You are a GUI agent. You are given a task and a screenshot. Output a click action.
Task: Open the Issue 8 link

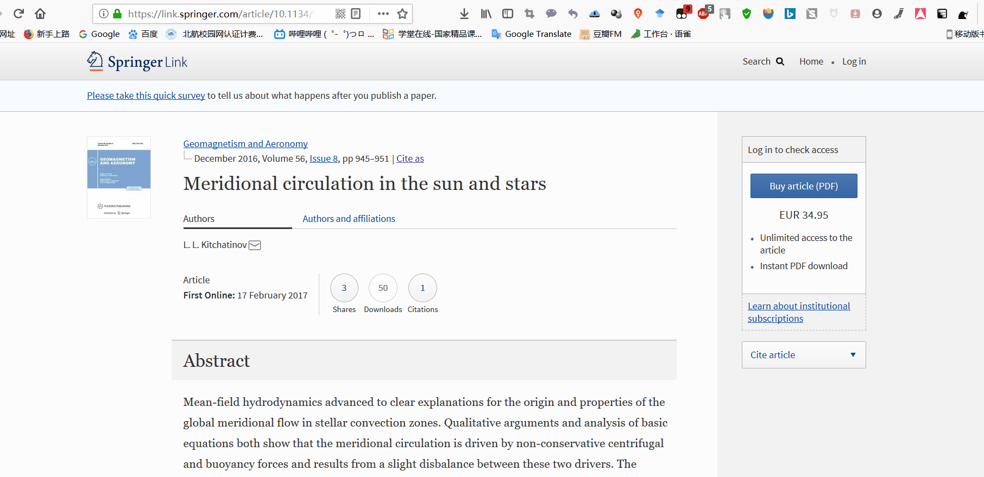[324, 158]
